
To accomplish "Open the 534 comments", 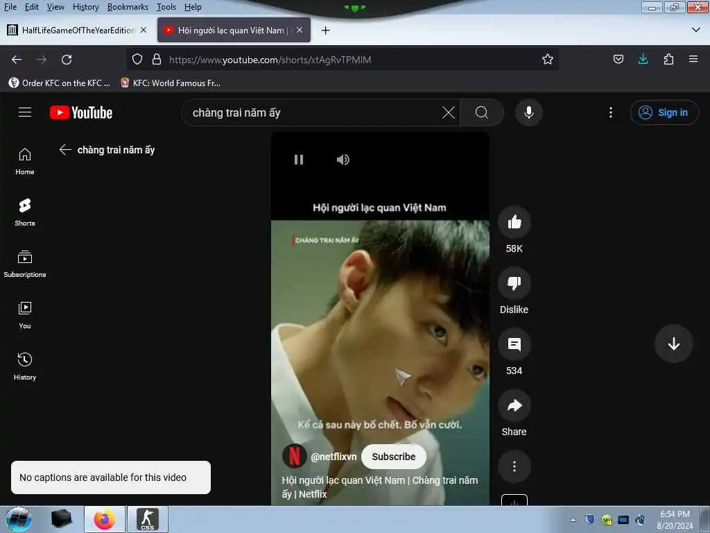I will click(514, 344).
